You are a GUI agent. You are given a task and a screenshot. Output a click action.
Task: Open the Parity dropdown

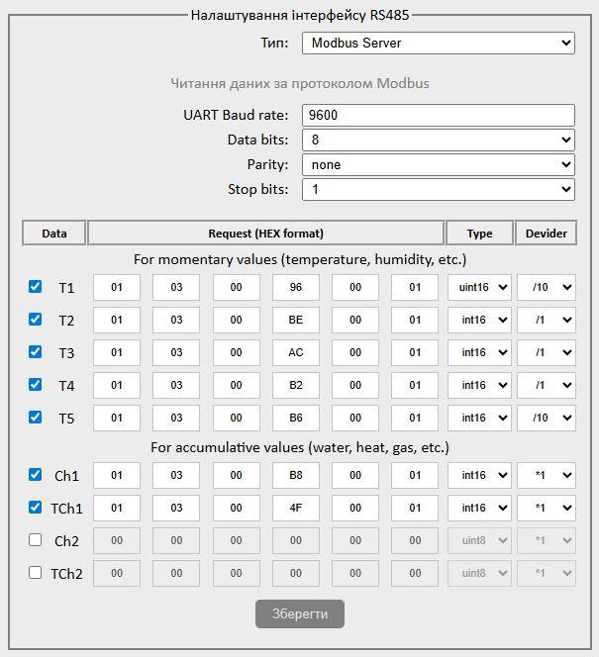(x=438, y=165)
